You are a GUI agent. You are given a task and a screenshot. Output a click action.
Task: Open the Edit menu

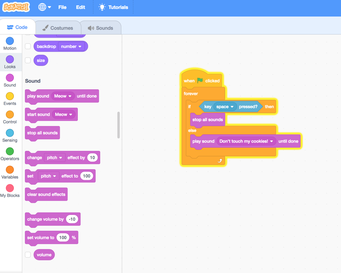pyautogui.click(x=80, y=7)
